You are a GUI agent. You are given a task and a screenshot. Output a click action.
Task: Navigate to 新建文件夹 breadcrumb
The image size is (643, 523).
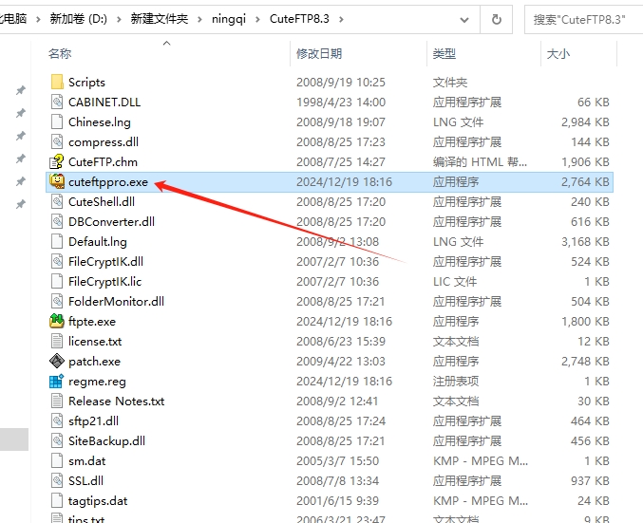(160, 19)
